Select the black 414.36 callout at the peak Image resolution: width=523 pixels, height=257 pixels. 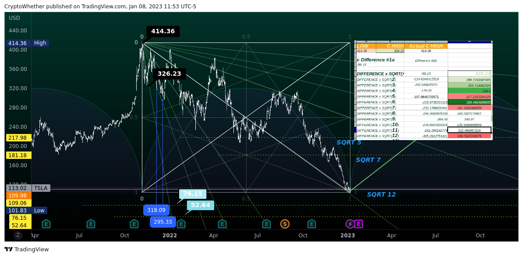(x=163, y=32)
